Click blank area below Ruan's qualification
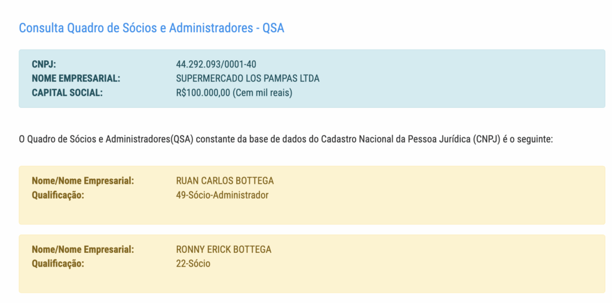 tap(299, 213)
